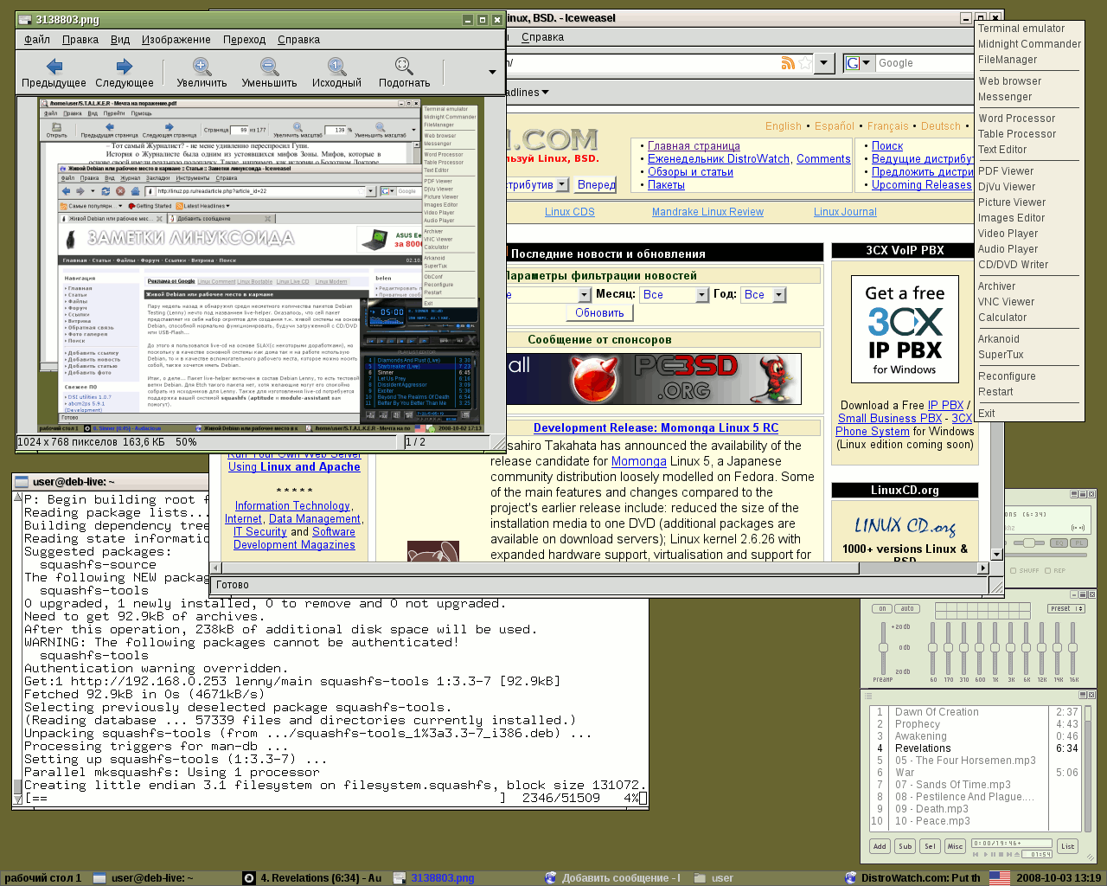Viewport: 1107px width, 886px height.
Task: Click the Google search input field
Action: pos(925,63)
